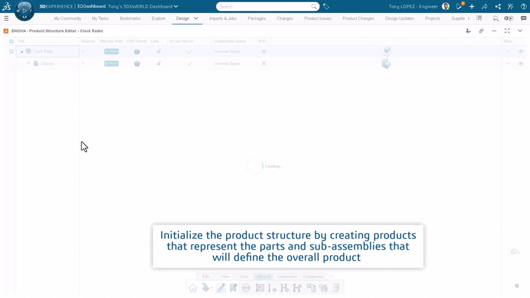Viewport: 530px width, 298px height.
Task: Uncheck the Clock Radio row checkbox
Action: 12,51
